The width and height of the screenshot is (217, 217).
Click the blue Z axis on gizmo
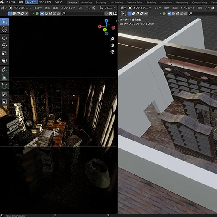tap(106, 21)
